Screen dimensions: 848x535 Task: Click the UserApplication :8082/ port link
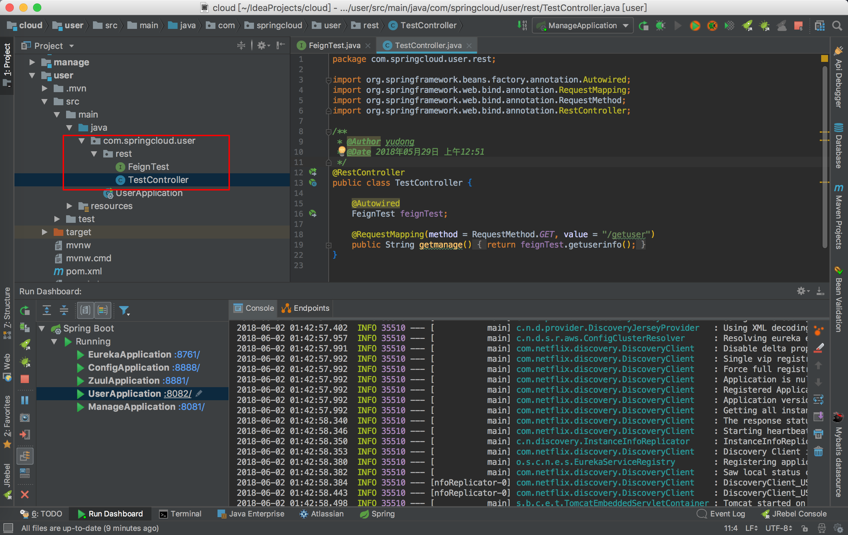click(178, 394)
